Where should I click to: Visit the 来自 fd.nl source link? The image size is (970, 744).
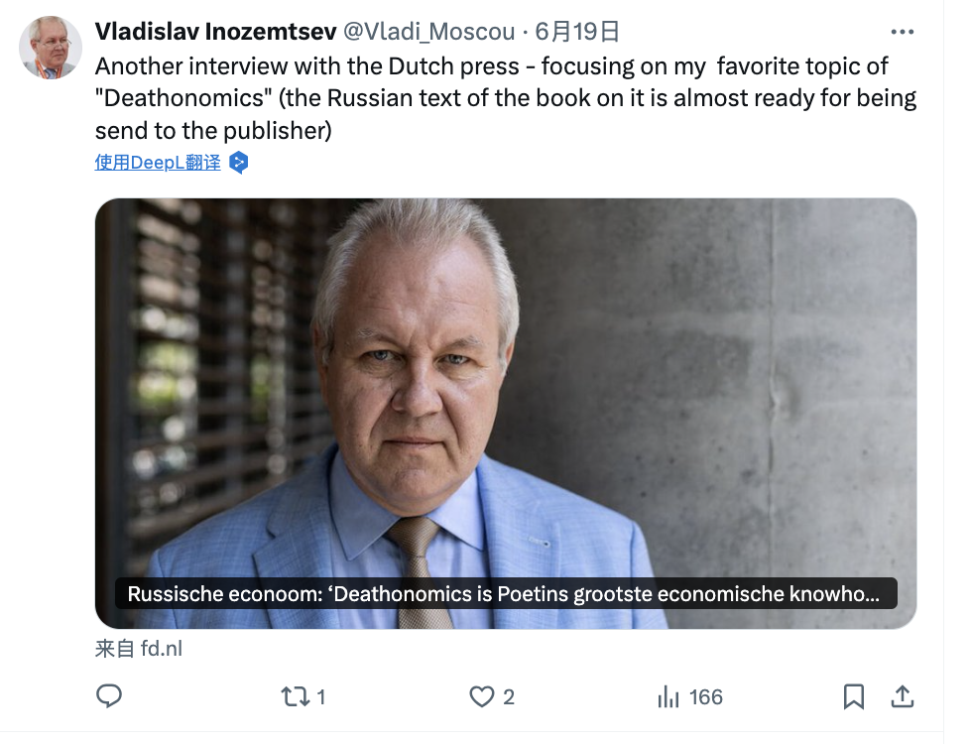pyautogui.click(x=139, y=649)
